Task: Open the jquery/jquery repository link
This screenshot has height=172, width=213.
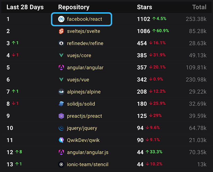Action: 82,128
